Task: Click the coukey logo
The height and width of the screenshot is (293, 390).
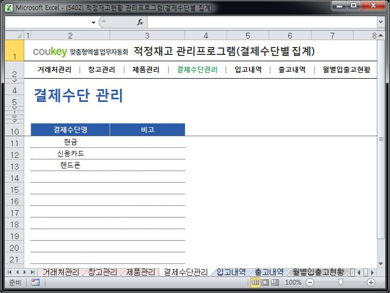Action: click(x=50, y=51)
